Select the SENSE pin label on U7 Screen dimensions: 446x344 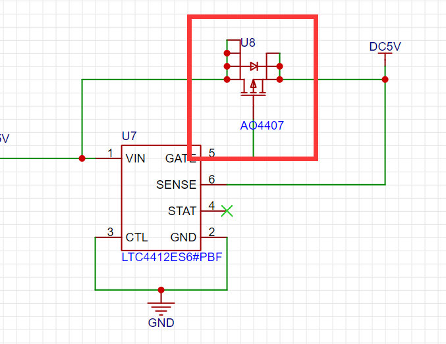(177, 185)
